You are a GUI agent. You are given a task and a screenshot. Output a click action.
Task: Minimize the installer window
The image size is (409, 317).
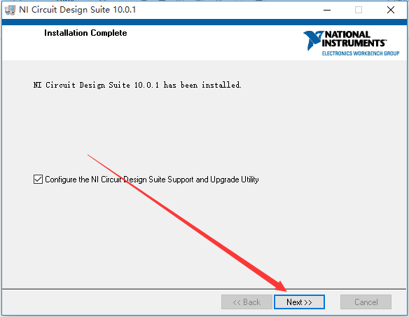click(327, 10)
